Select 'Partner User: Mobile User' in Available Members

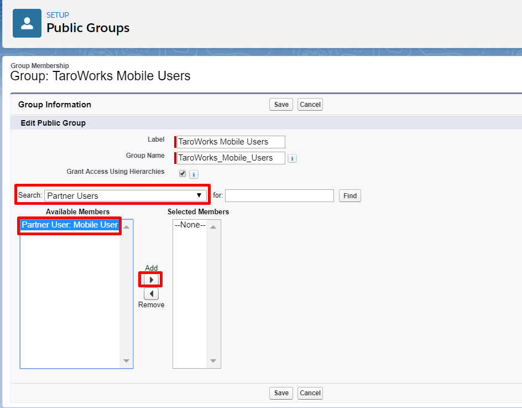[x=70, y=225]
